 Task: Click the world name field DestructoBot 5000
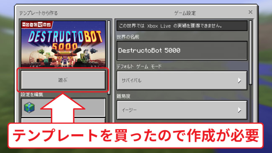click(x=182, y=51)
